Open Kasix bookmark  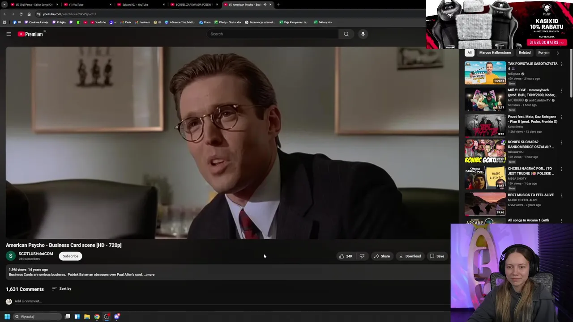pyautogui.click(x=126, y=22)
